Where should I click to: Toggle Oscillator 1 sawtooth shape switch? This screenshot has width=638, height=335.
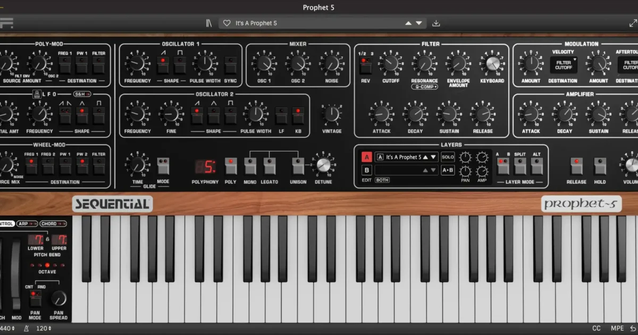coord(163,64)
